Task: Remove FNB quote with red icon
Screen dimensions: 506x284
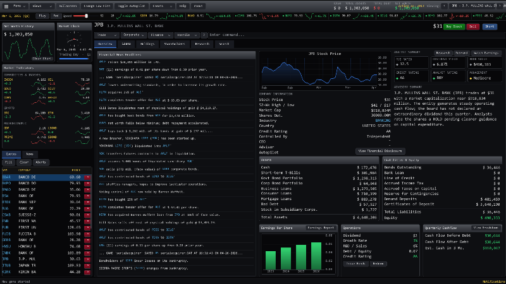Action: coord(87,222)
